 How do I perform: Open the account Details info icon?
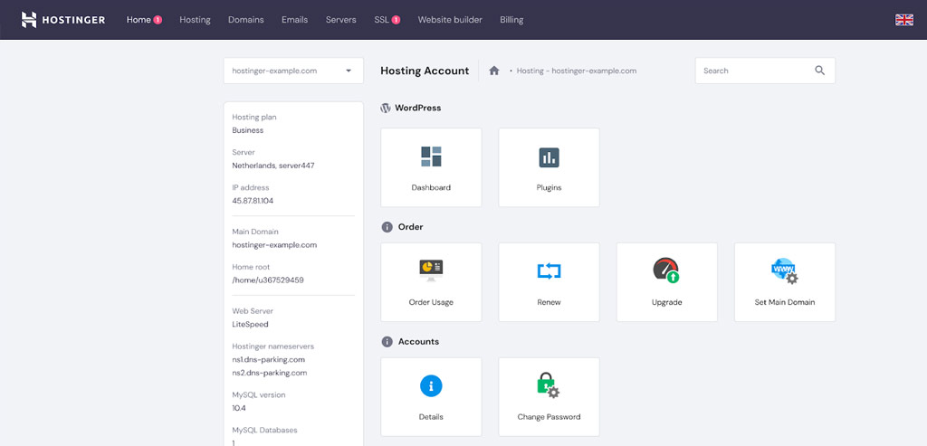pyautogui.click(x=431, y=385)
